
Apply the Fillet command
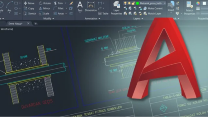[59, 8]
